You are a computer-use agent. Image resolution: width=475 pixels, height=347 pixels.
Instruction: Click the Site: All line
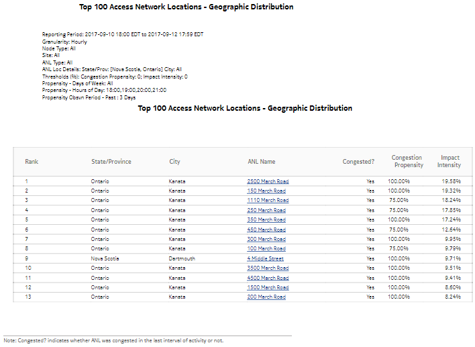point(51,55)
